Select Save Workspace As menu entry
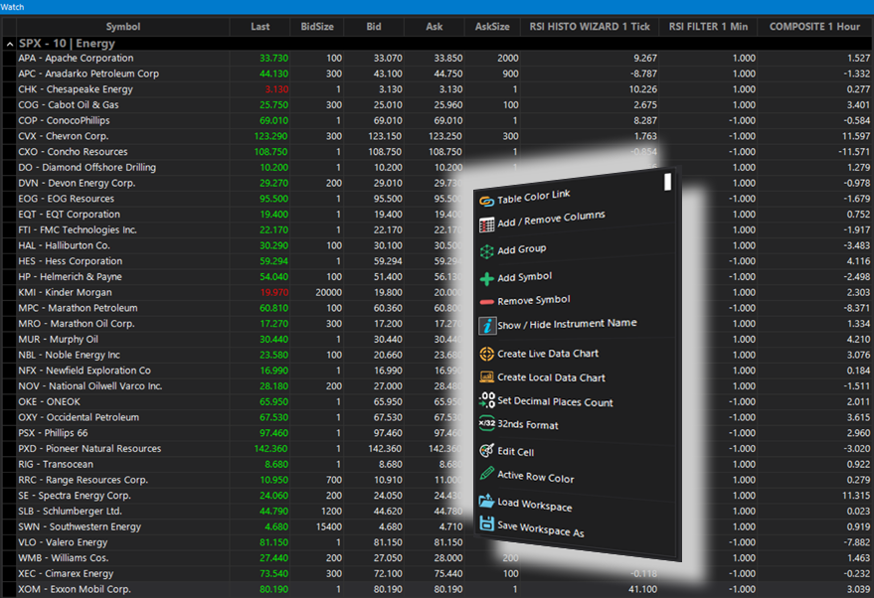The image size is (874, 598). [x=540, y=528]
